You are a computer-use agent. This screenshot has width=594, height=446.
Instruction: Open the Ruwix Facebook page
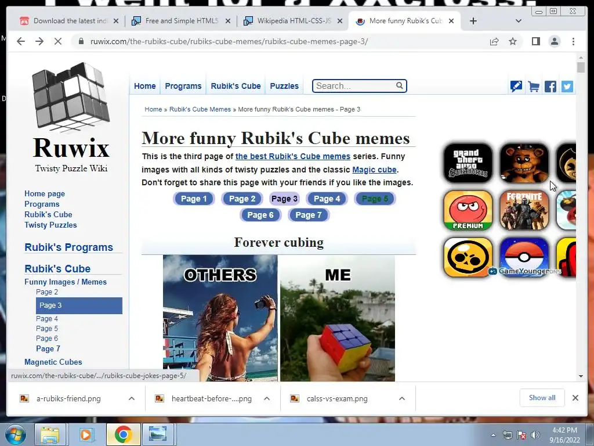[x=550, y=87]
